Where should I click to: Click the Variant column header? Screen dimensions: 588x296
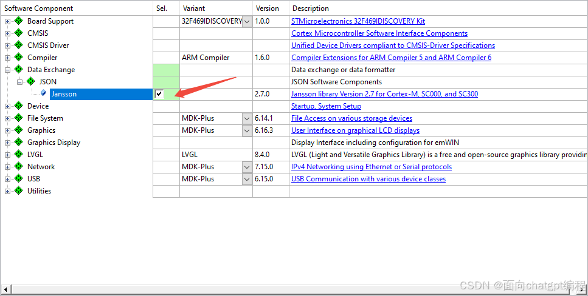click(216, 8)
